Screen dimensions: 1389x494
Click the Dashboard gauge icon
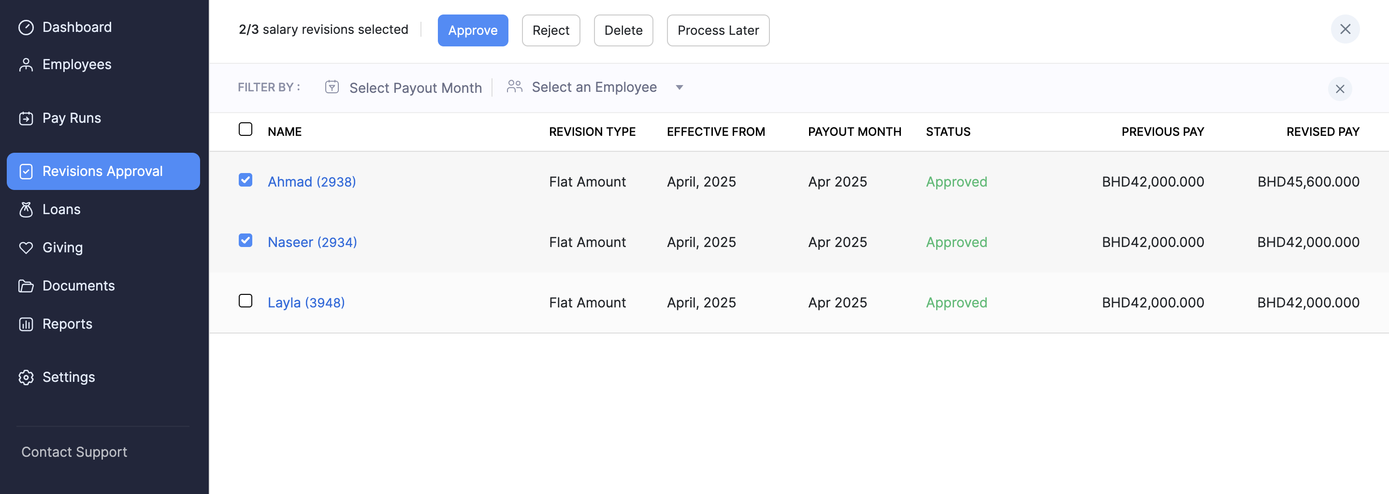point(26,28)
